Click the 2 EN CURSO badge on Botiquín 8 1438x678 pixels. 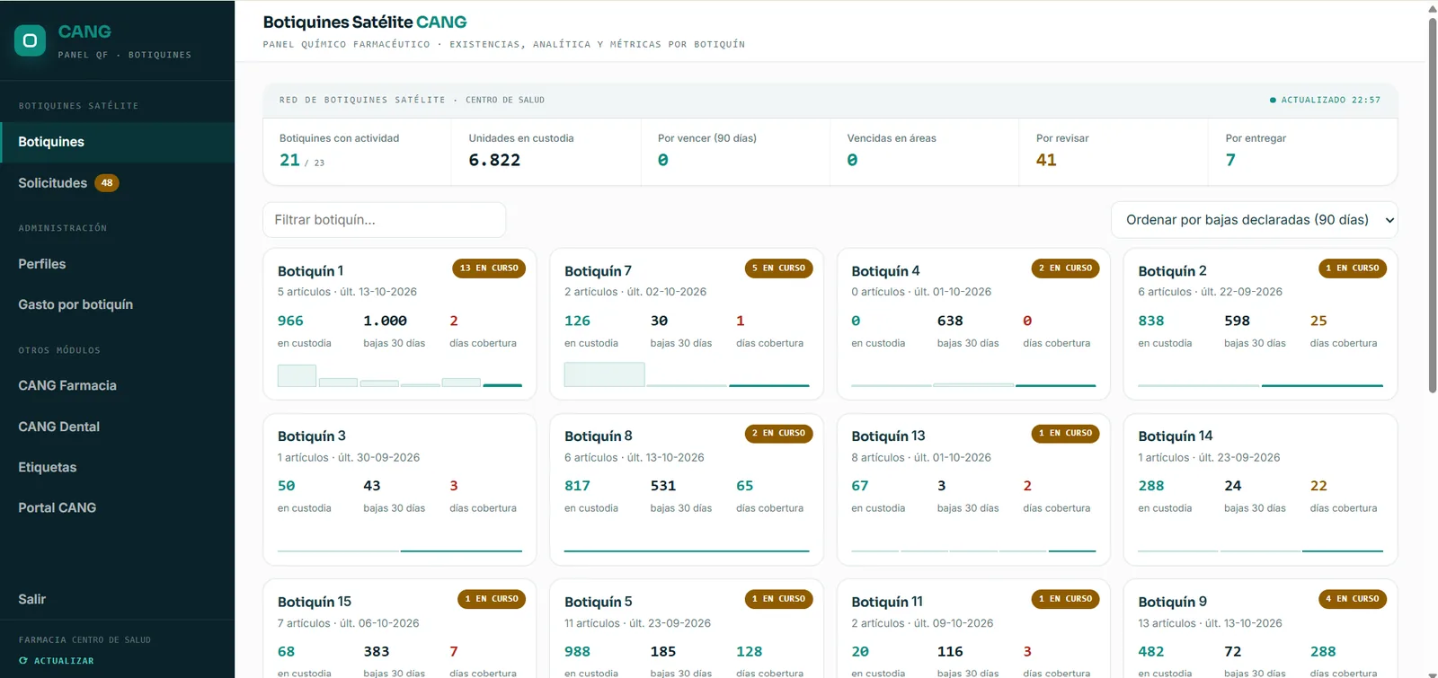tap(779, 434)
